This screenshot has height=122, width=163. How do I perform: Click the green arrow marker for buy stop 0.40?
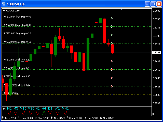tap(112, 26)
